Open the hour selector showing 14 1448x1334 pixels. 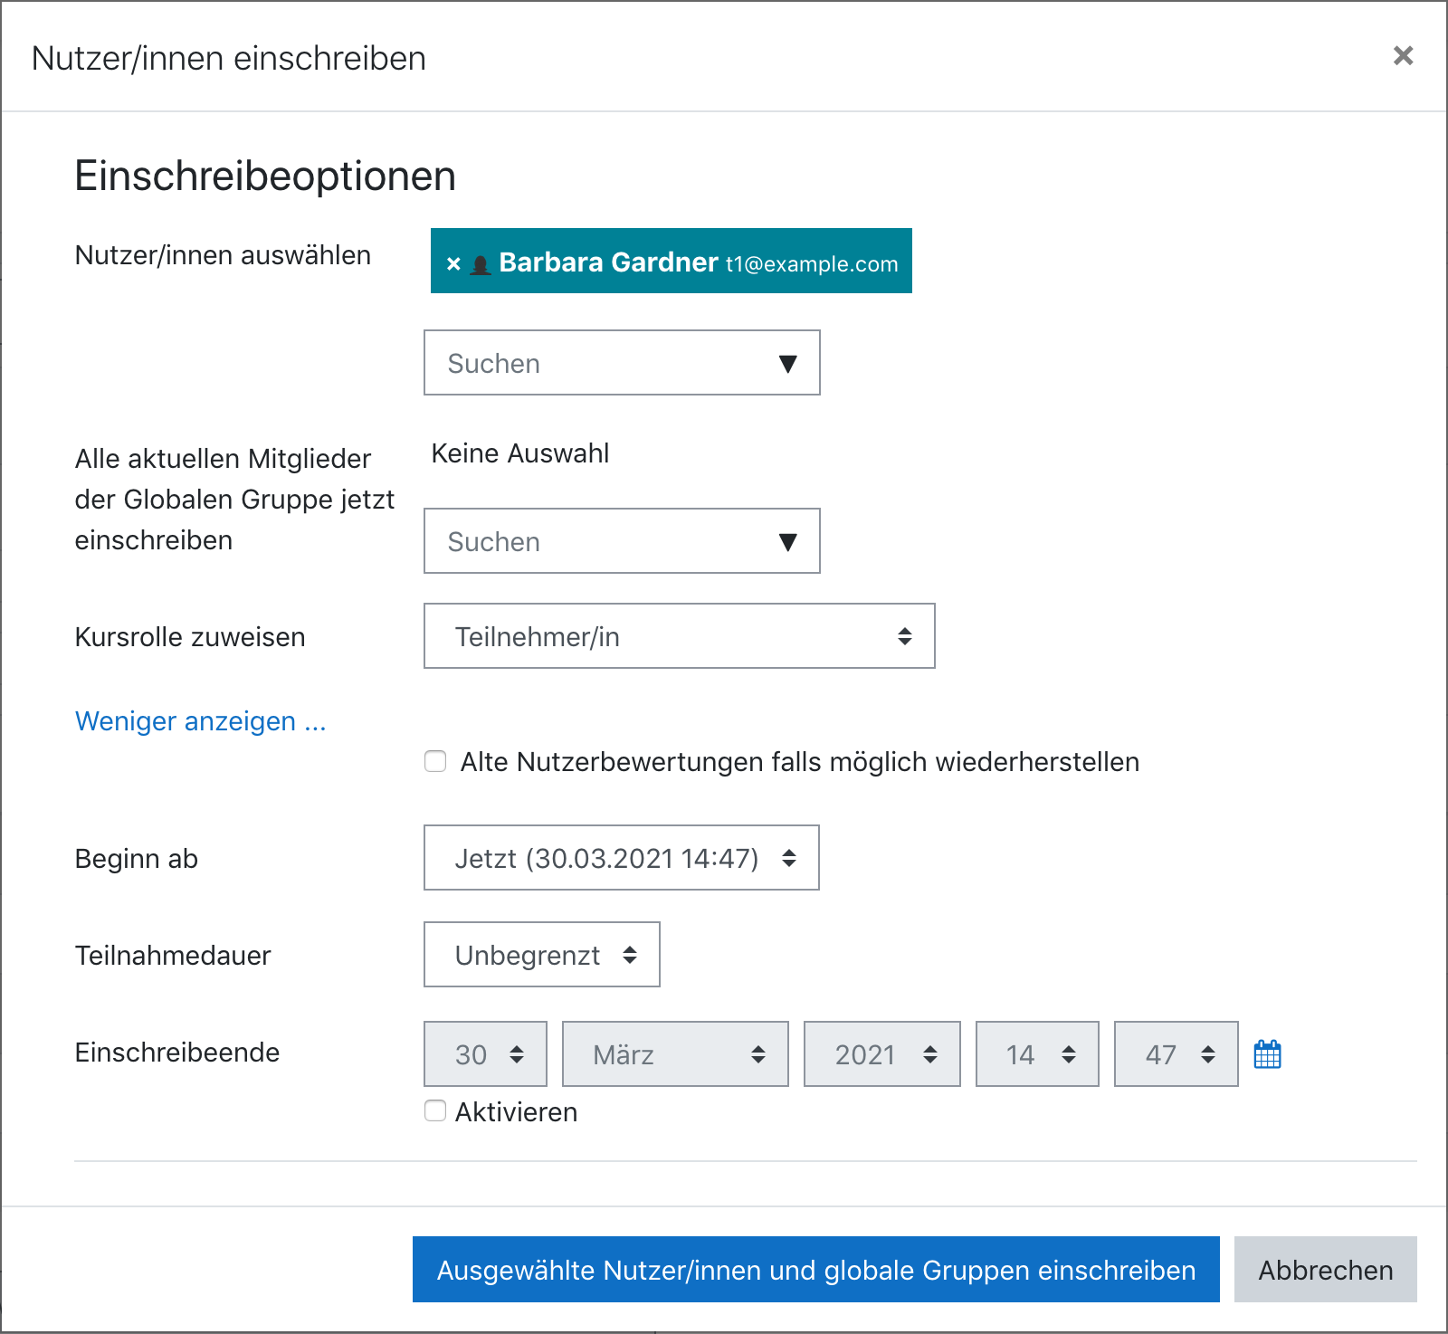(x=1037, y=1054)
